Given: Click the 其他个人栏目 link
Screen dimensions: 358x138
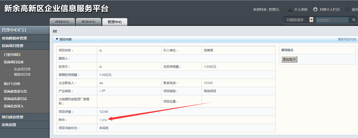Looking at the screenshot, I should tap(329, 9).
